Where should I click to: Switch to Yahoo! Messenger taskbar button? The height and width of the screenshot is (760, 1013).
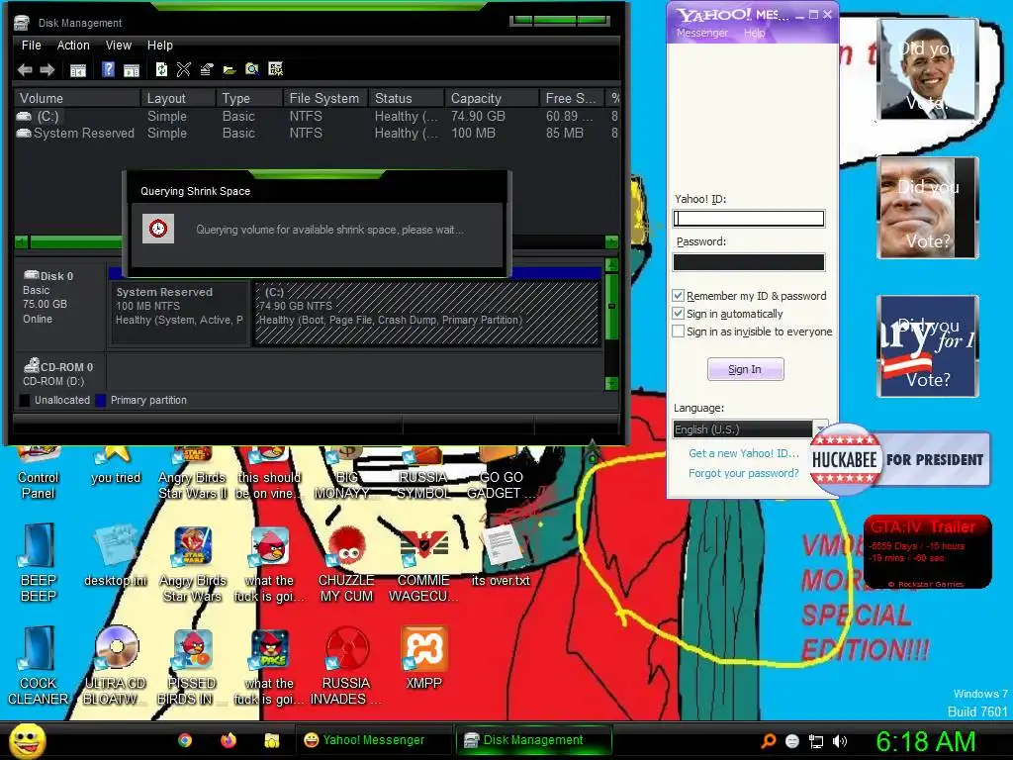pos(373,740)
